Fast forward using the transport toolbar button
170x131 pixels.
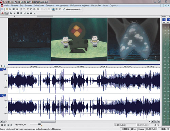[x=31, y=13]
